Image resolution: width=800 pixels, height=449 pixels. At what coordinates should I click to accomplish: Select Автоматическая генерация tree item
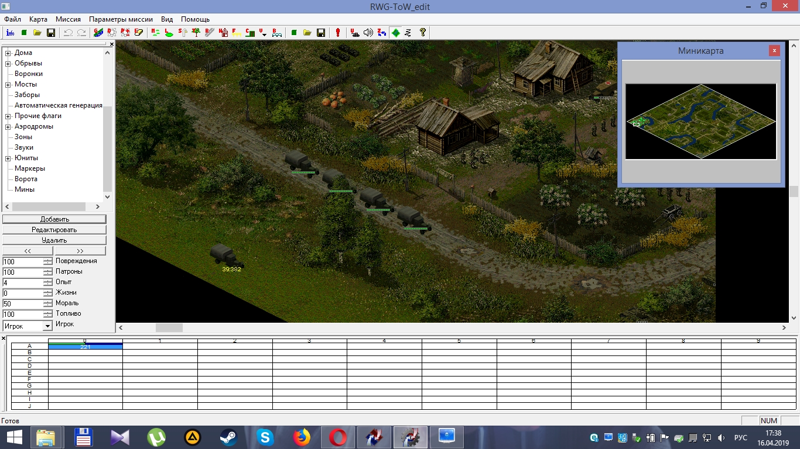59,105
